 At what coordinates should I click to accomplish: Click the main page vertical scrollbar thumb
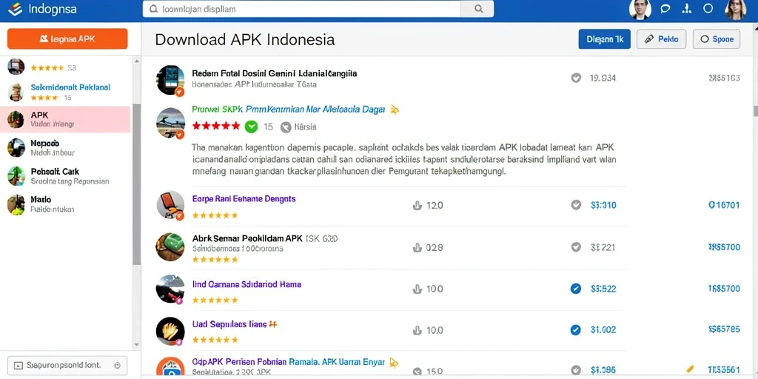[x=755, y=111]
